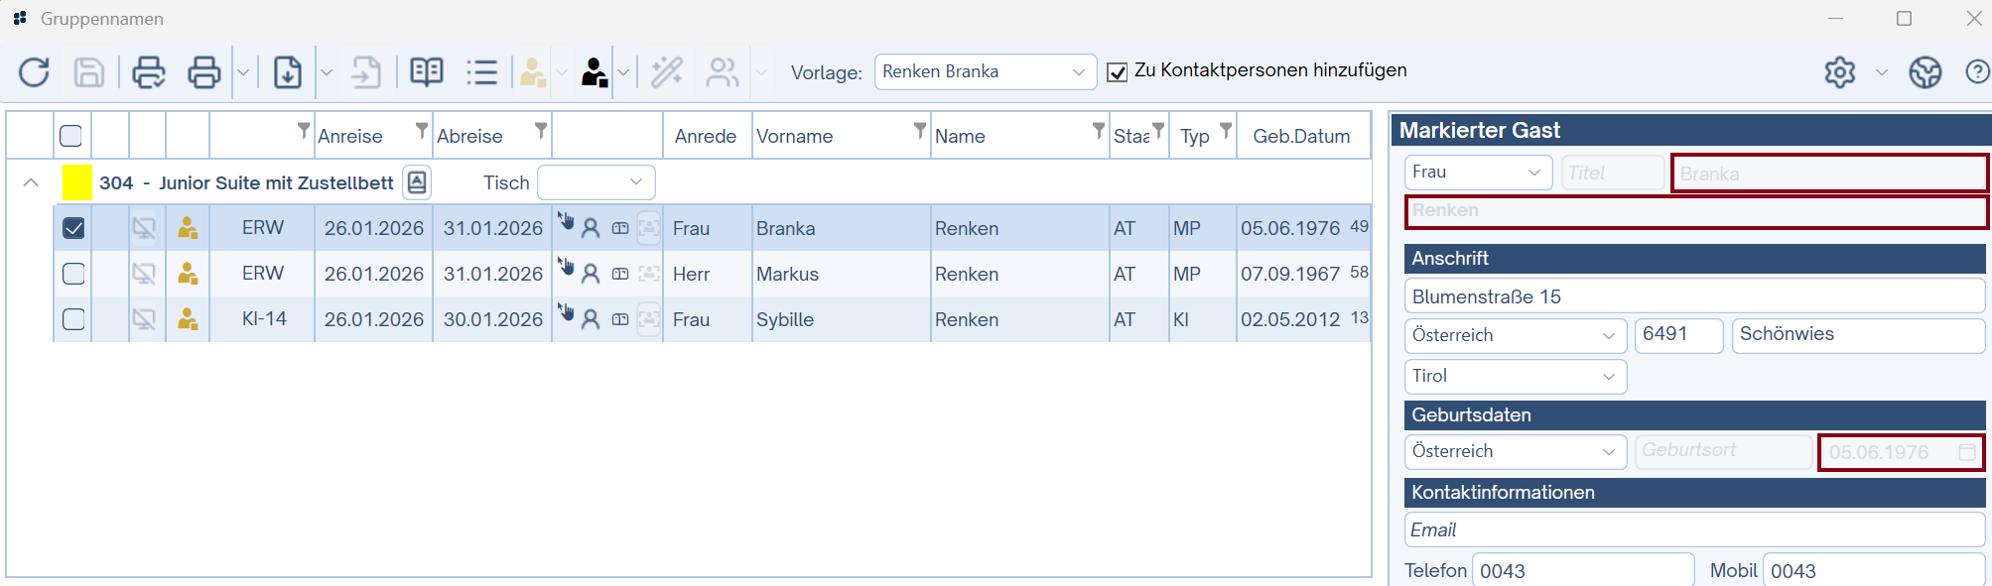Click the refresh icon in the toolbar
Viewport: 1992px width, 586px height.
(x=34, y=72)
